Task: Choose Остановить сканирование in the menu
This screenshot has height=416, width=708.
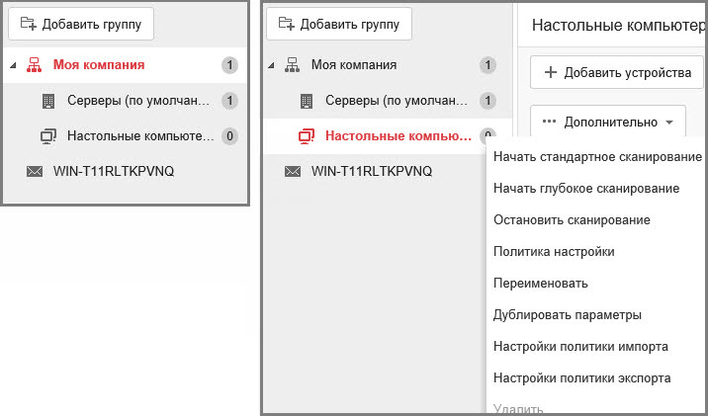Action: pos(571,219)
